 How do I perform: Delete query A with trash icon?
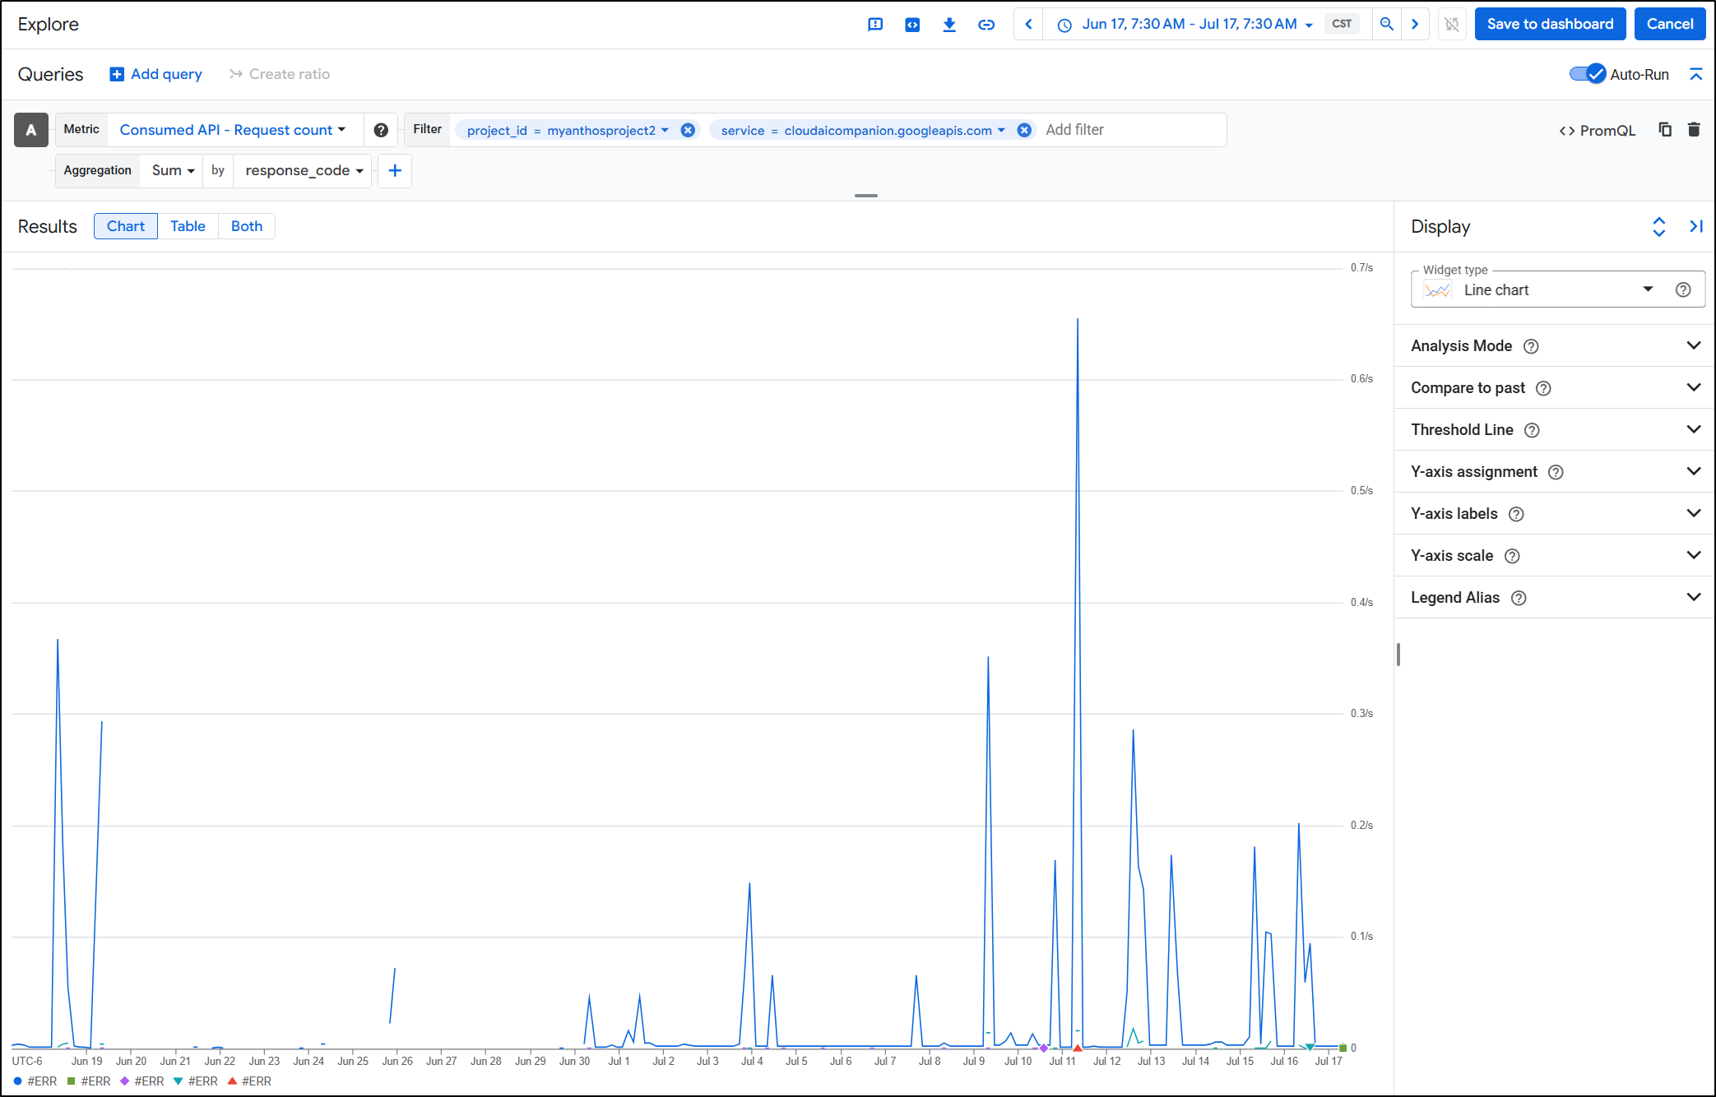(1694, 130)
